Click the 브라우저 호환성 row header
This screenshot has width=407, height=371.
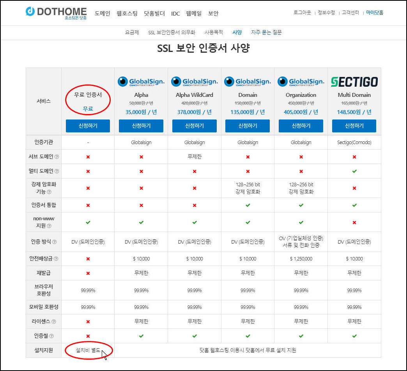click(44, 290)
